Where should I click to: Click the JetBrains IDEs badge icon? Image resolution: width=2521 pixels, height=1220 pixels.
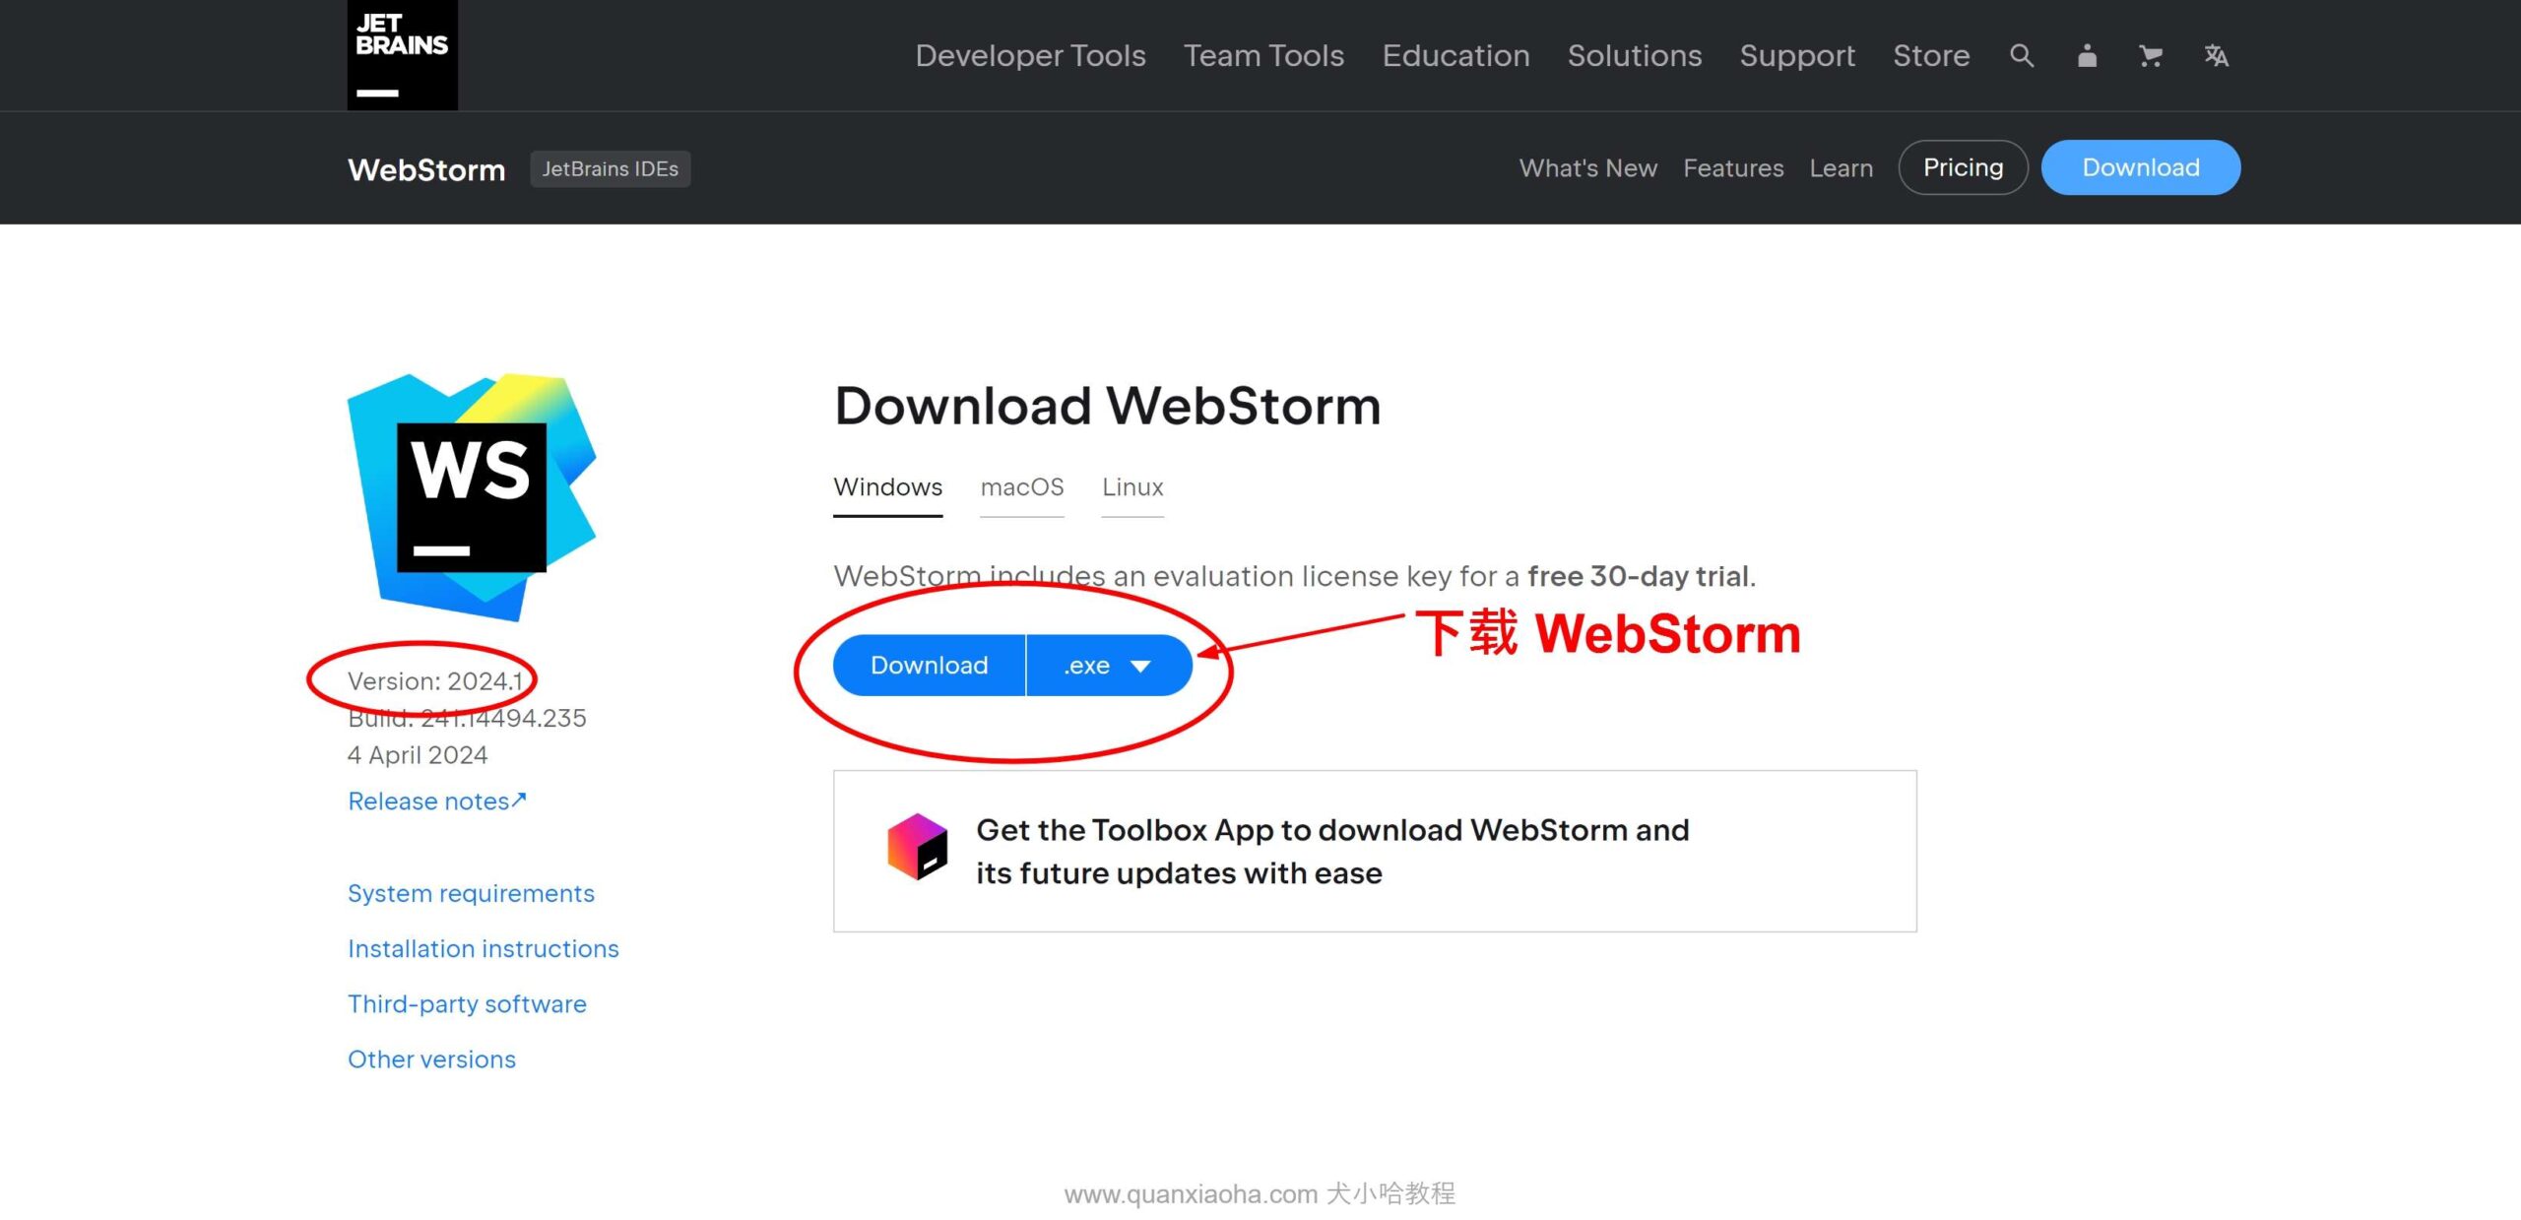coord(610,167)
